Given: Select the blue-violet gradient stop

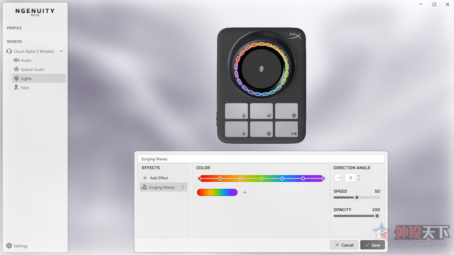Looking at the screenshot, I should coord(303,178).
